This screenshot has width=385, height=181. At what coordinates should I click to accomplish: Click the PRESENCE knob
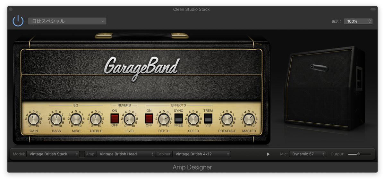tap(227, 119)
